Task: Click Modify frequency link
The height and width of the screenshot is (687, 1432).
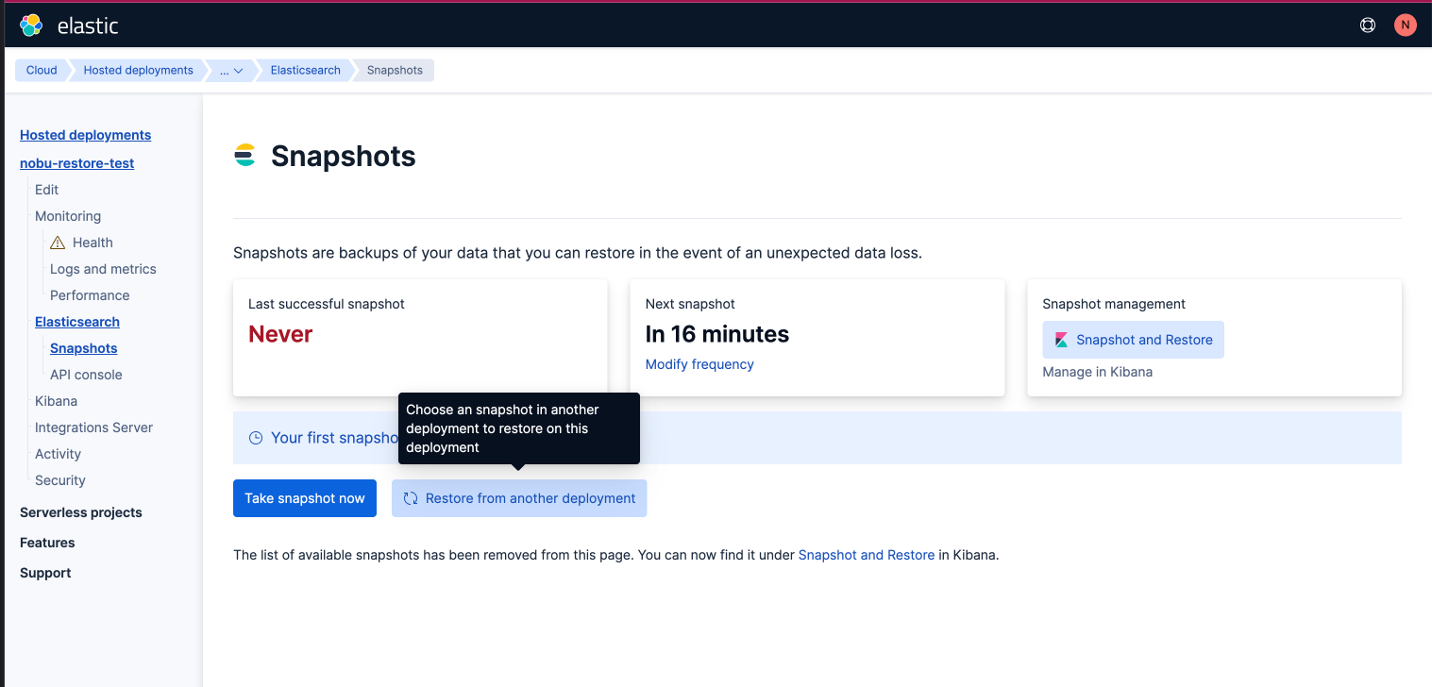Action: click(x=699, y=364)
